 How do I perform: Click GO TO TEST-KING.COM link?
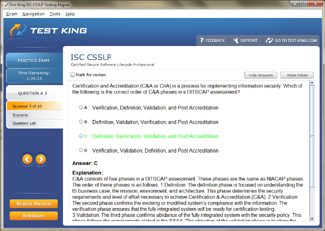point(296,40)
